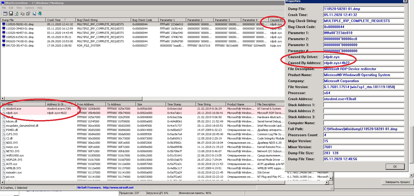Click the Find magnifier toolbar icon
The width and height of the screenshot is (414, 196).
34,14
